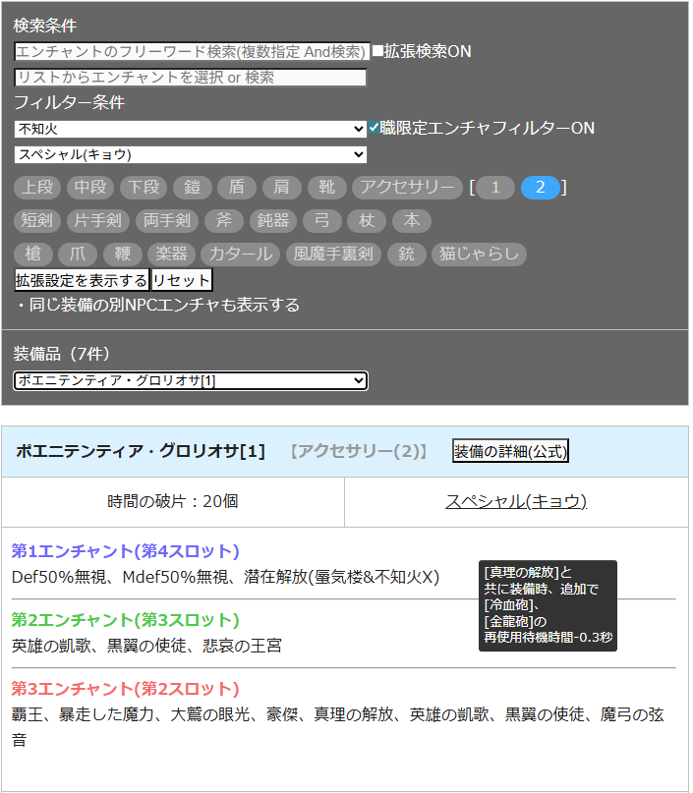Click the list enchant selection field
Screen dimensions: 693x793
(x=190, y=78)
